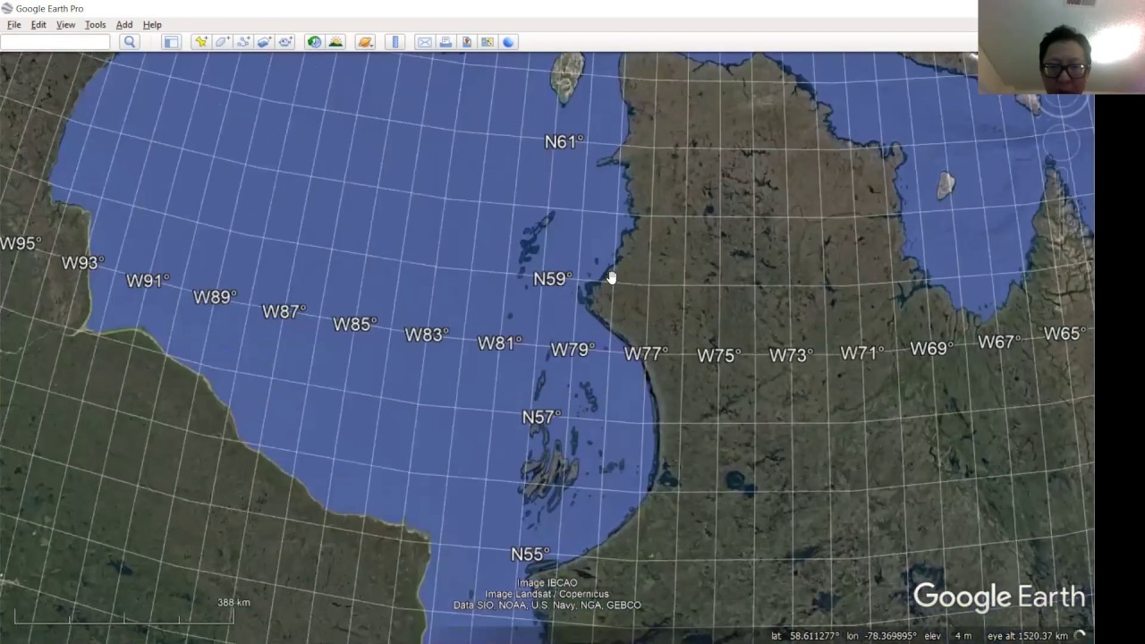Image resolution: width=1145 pixels, height=644 pixels.
Task: Add an image overlay
Action: point(265,42)
